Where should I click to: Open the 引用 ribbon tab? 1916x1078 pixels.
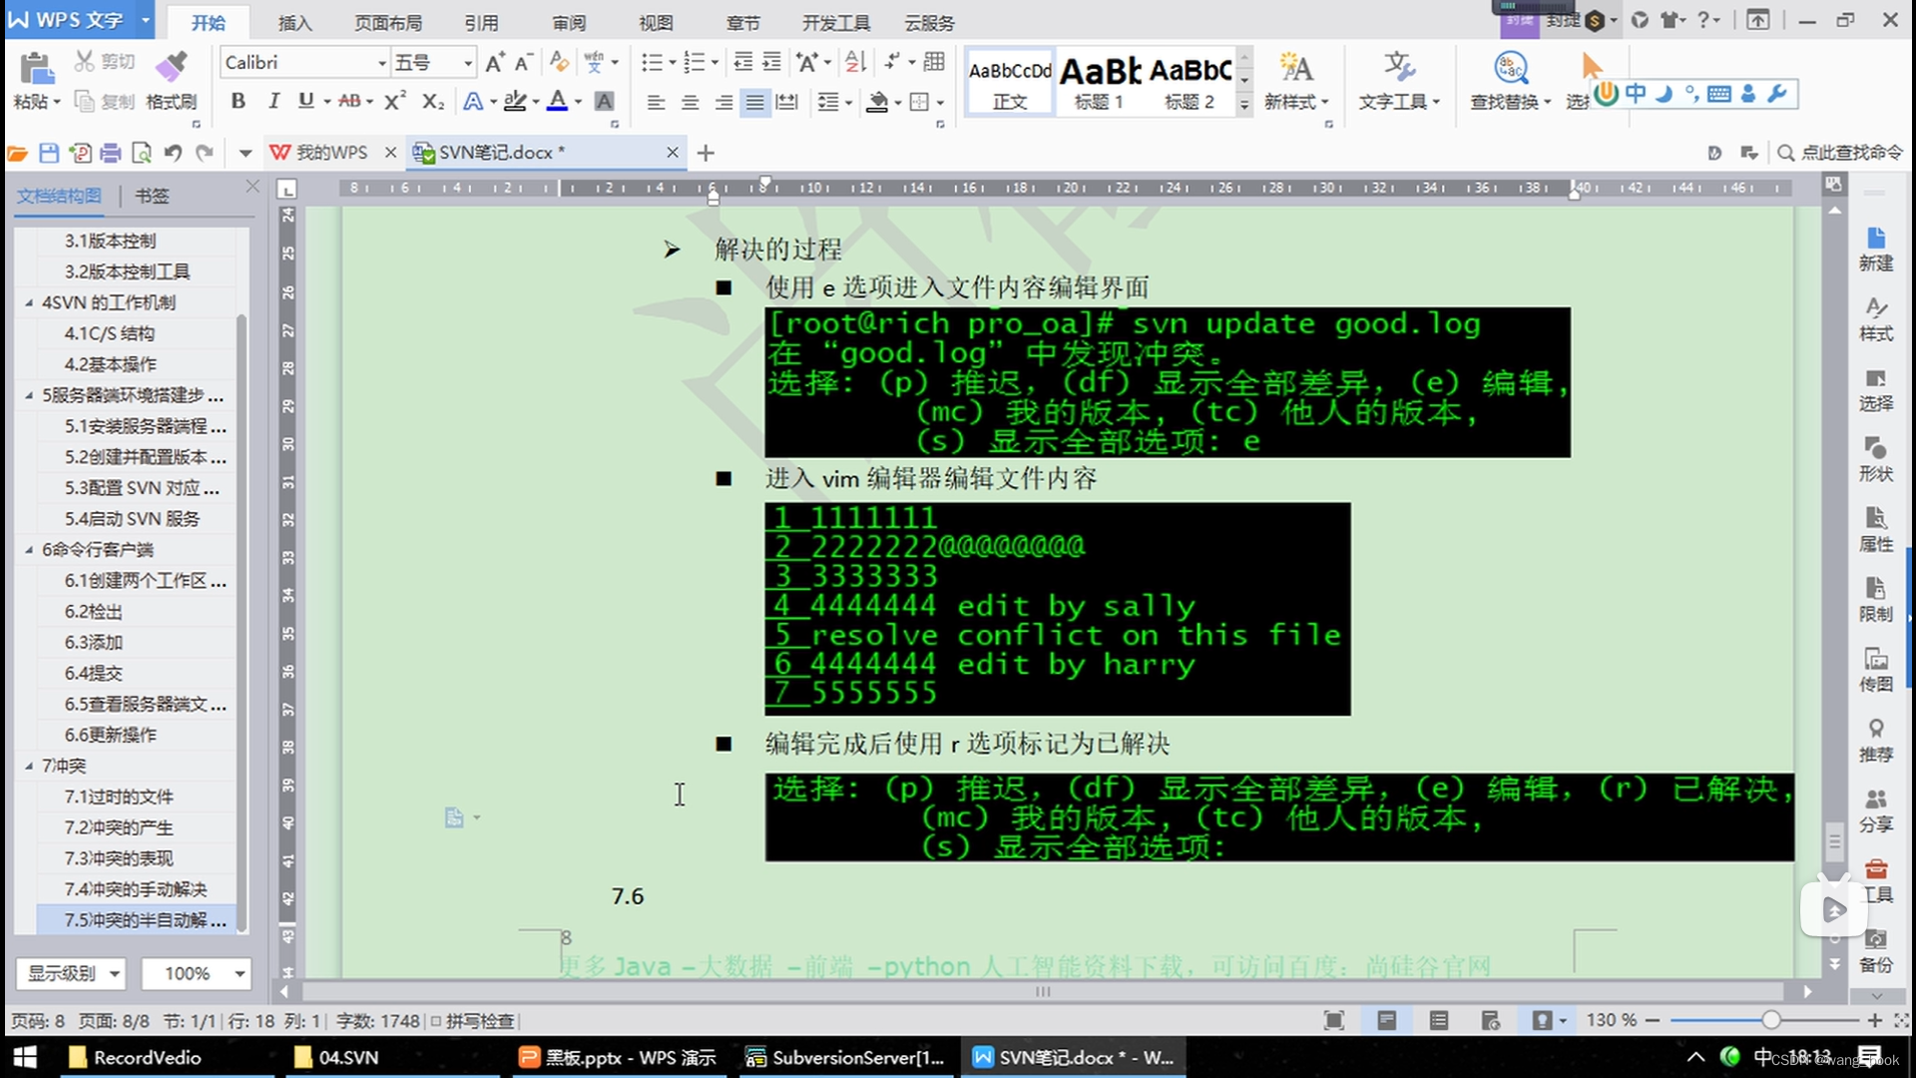click(481, 22)
